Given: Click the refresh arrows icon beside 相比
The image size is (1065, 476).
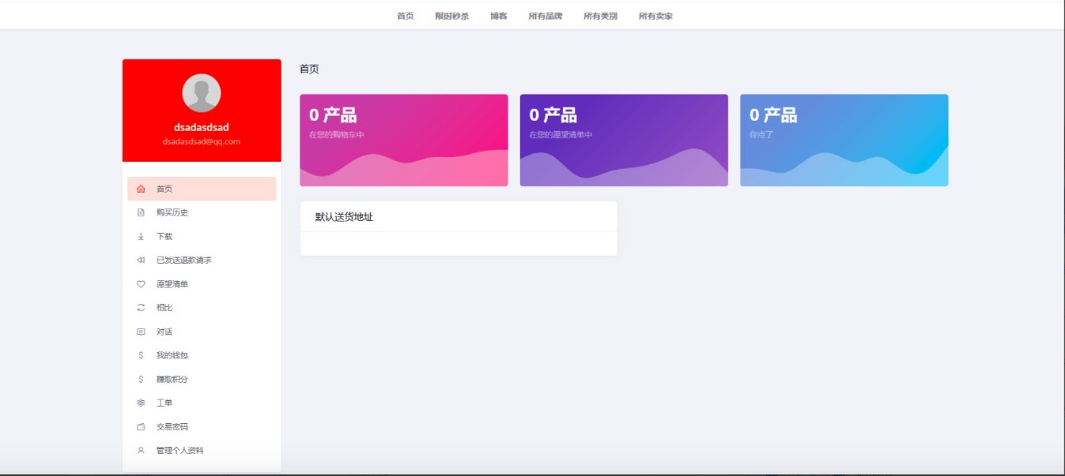Looking at the screenshot, I should (141, 308).
